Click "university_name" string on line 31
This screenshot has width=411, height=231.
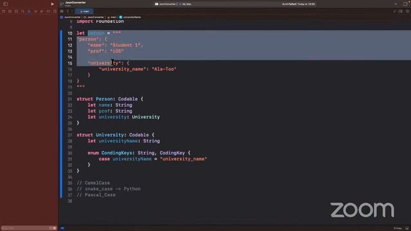point(184,159)
